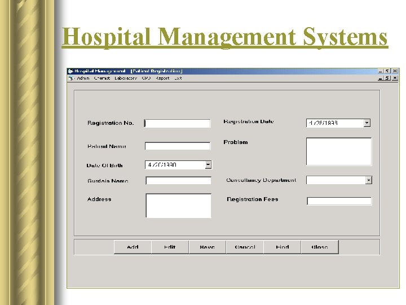This screenshot has height=305, width=406.
Task: Open the OPD menu
Action: pos(146,78)
